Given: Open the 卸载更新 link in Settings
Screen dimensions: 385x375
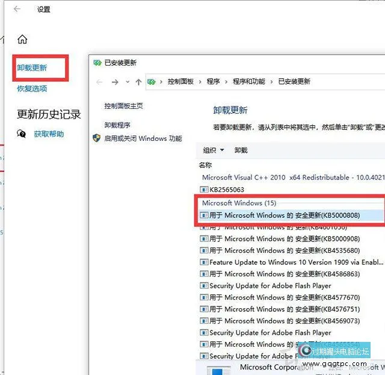Looking at the screenshot, I should point(32,67).
